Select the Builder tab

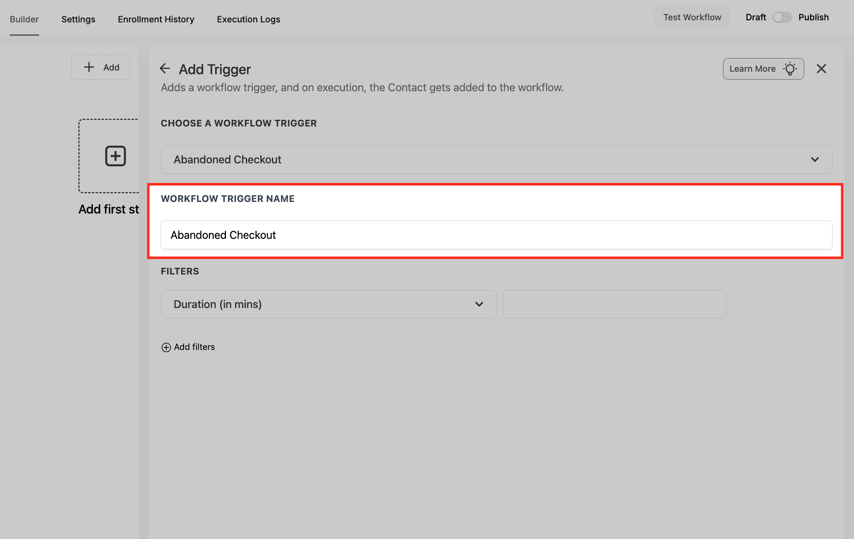pos(24,19)
